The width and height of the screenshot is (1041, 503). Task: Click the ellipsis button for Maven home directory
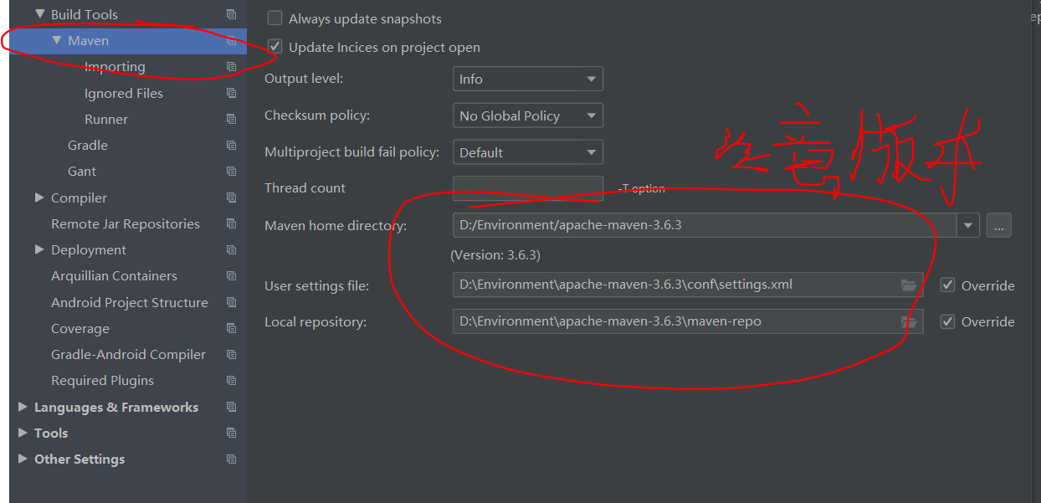[999, 225]
